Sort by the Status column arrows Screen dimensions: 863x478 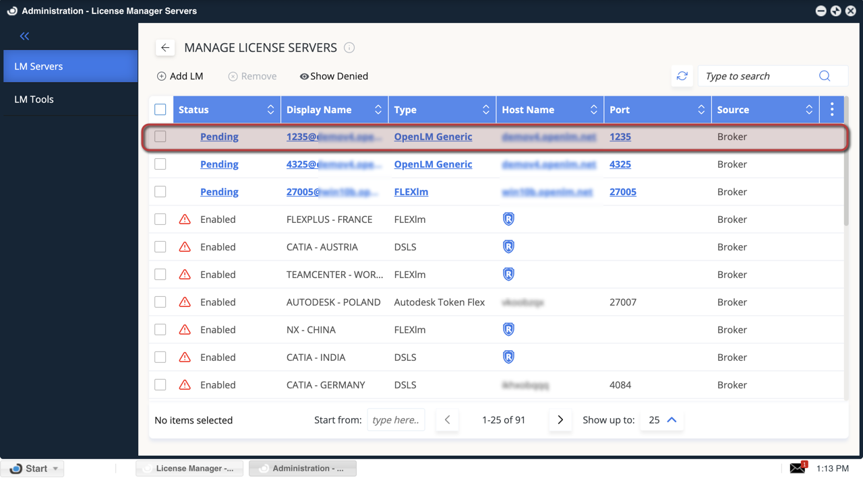tap(270, 110)
